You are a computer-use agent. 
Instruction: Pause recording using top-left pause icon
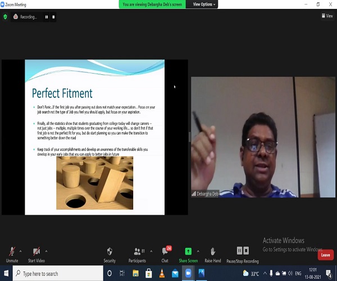click(x=47, y=17)
